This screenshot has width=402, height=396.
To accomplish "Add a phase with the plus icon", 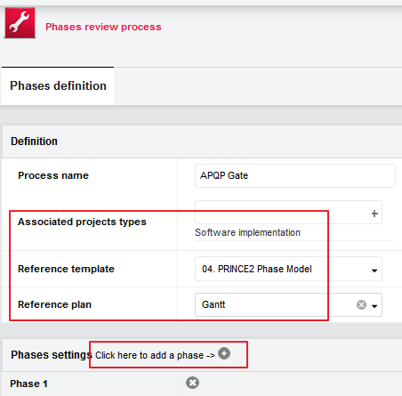I will point(224,353).
